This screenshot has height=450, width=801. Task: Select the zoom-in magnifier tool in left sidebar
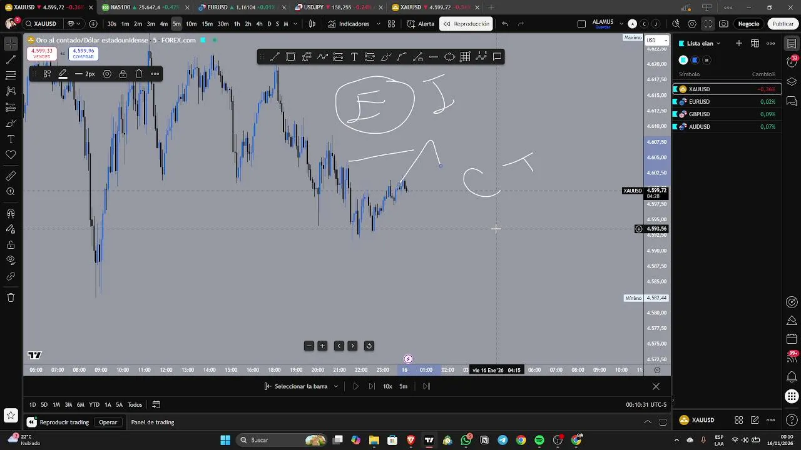click(11, 192)
